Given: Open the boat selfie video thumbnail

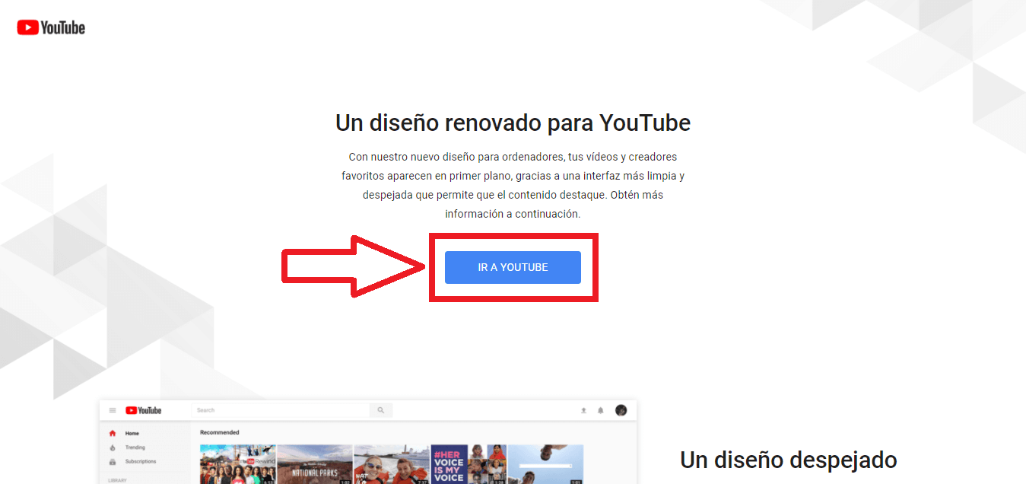Looking at the screenshot, I should click(392, 464).
